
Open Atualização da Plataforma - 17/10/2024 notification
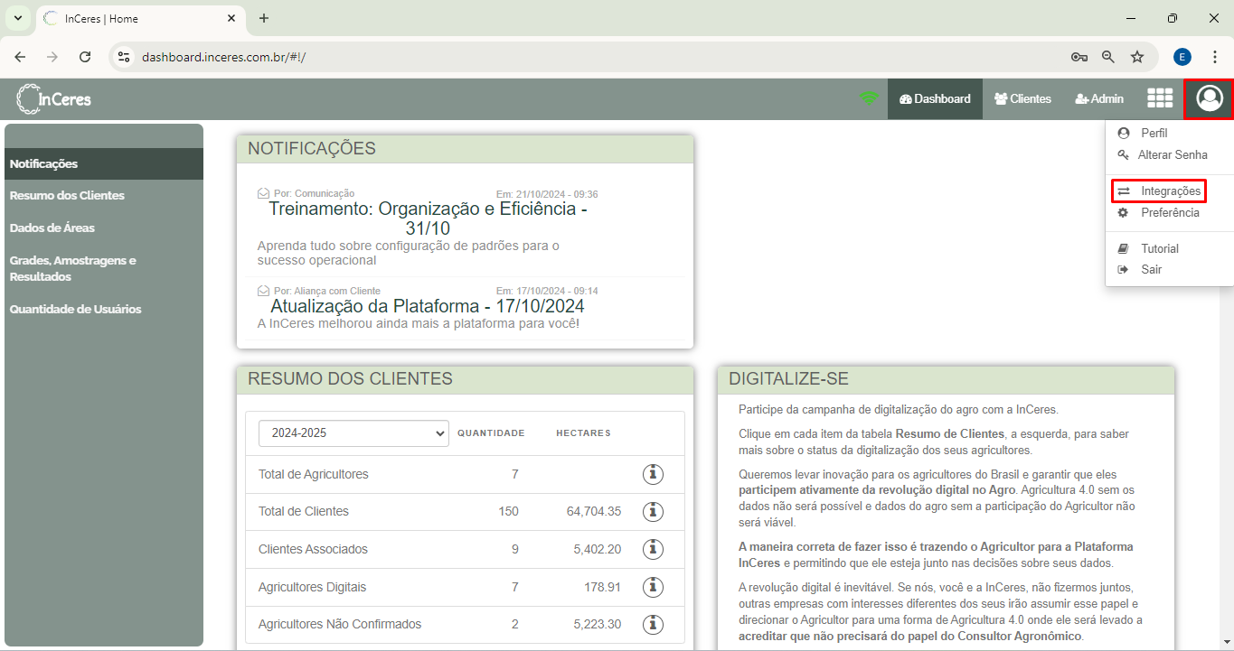[x=428, y=306]
